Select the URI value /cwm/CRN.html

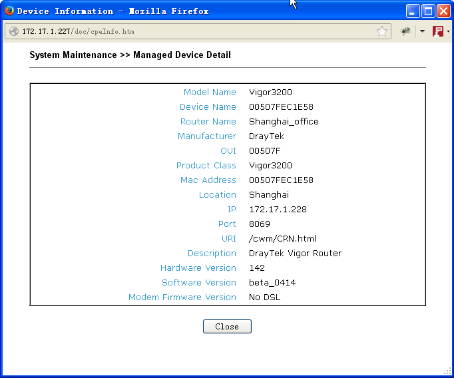pyautogui.click(x=283, y=238)
